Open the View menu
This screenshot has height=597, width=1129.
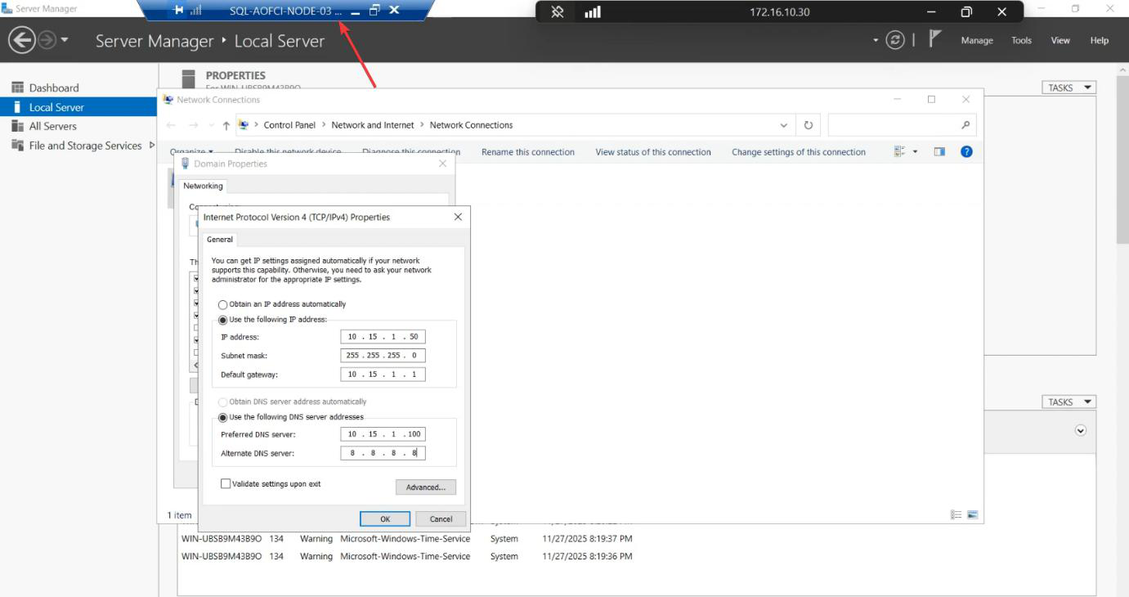click(x=1060, y=40)
